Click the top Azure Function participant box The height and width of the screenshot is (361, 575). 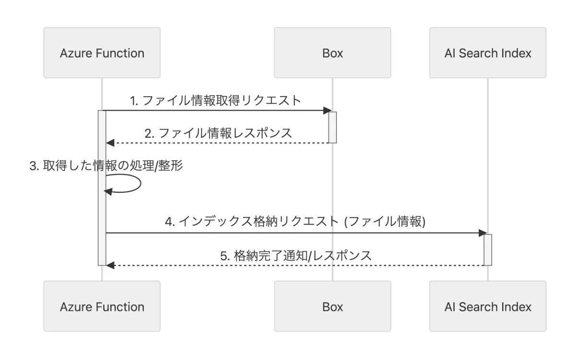102,53
